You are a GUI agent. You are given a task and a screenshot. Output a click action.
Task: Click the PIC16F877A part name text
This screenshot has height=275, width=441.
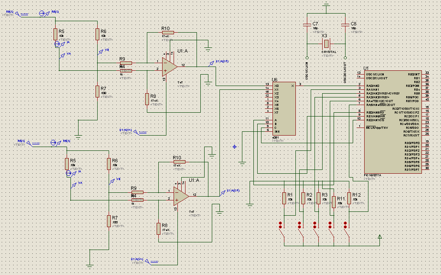(373, 175)
